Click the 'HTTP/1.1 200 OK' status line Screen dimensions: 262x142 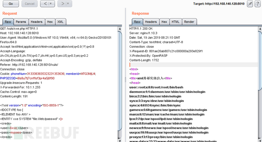tap(141, 29)
